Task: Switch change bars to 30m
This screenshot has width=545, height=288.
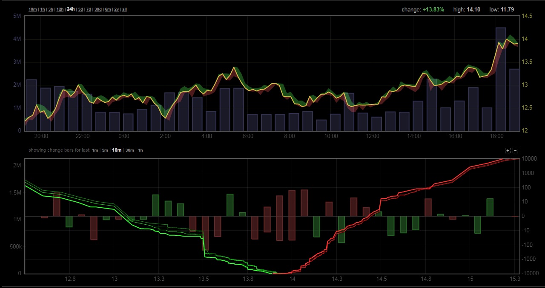Action: (129, 150)
